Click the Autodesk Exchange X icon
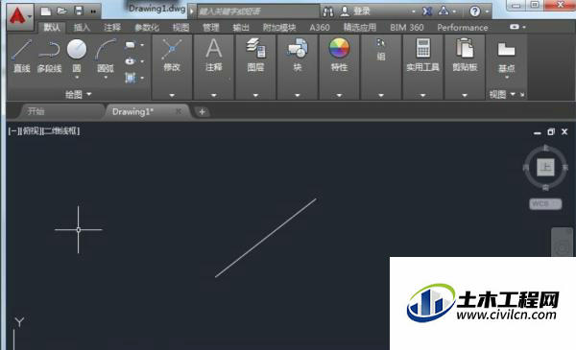Screen dimensions: 576x350 427,12
